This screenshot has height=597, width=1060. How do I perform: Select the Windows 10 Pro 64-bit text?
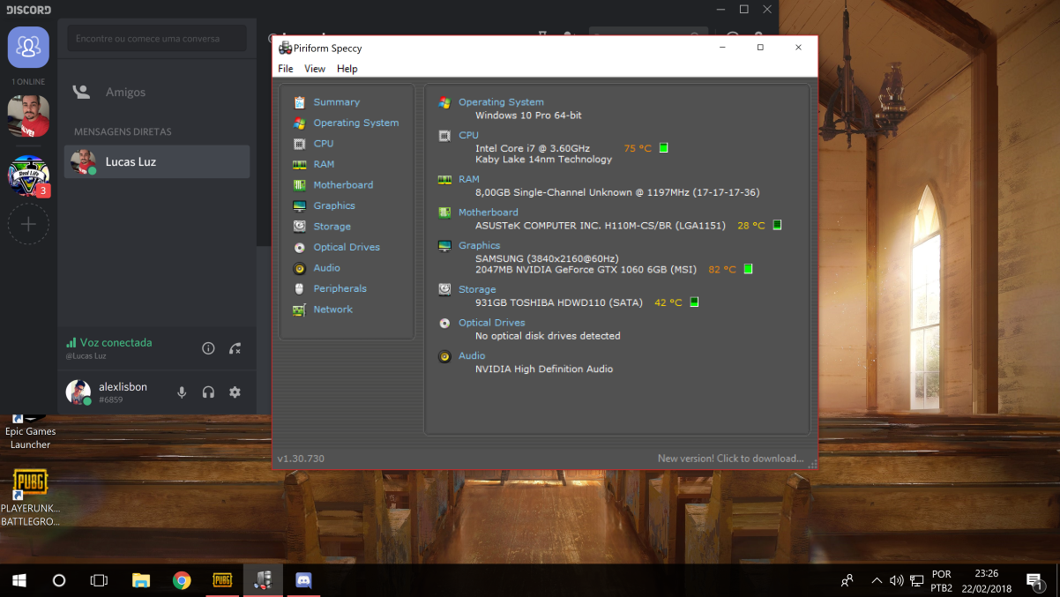[528, 116]
